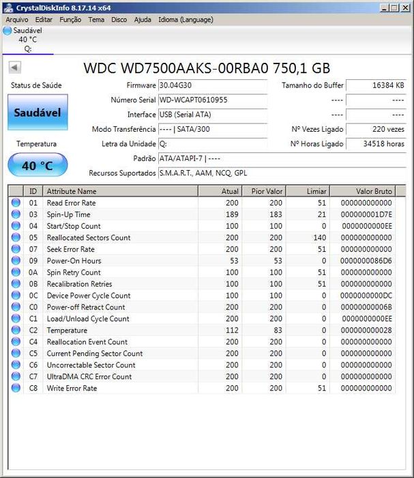This screenshot has height=478, width=414.
Task: Click status orb for Uncorrectable Sector Count
Action: click(x=16, y=365)
